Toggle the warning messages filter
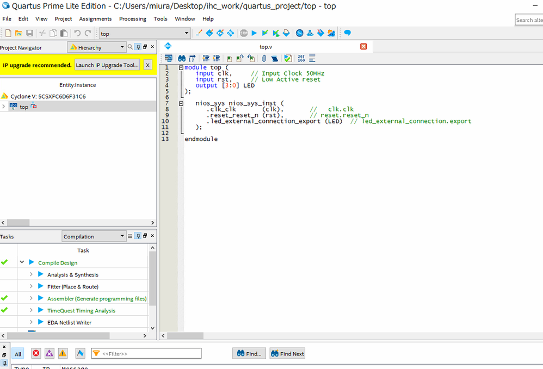Screen dimensions: 543x369 coord(63,354)
